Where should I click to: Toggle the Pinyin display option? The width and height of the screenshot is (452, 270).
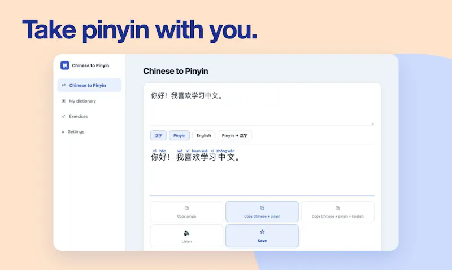179,135
